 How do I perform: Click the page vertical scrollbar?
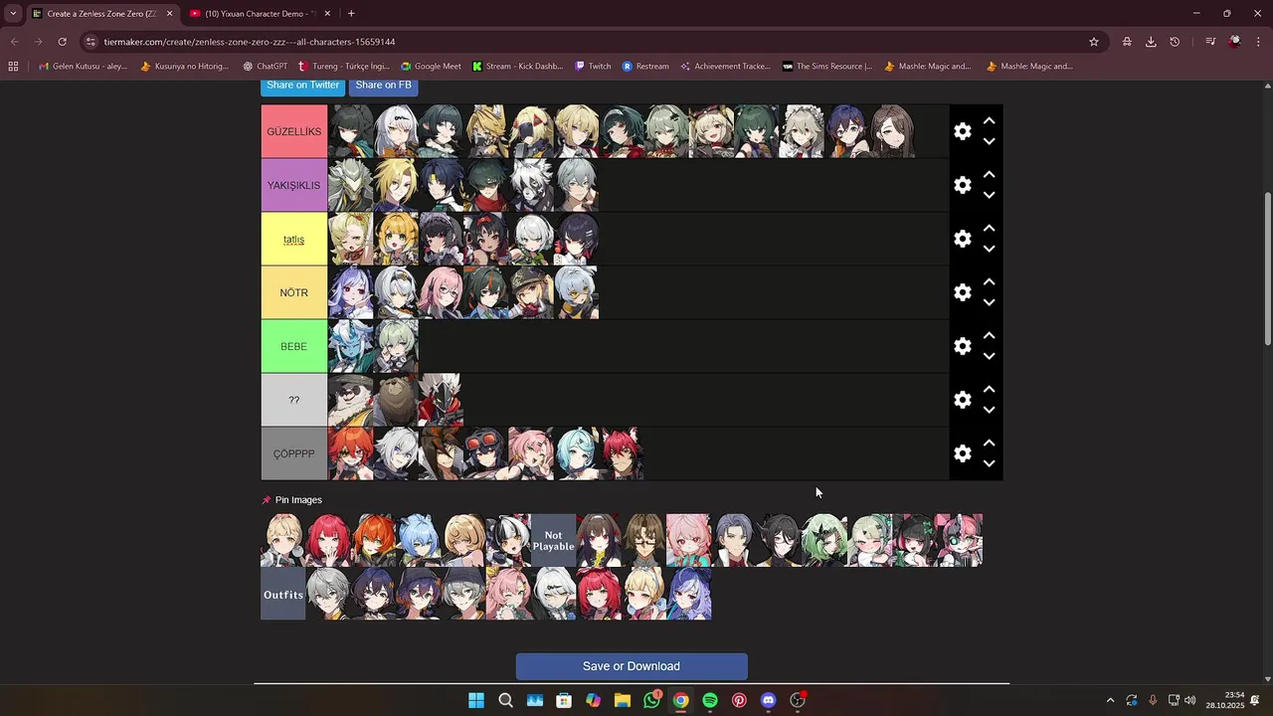(1267, 268)
